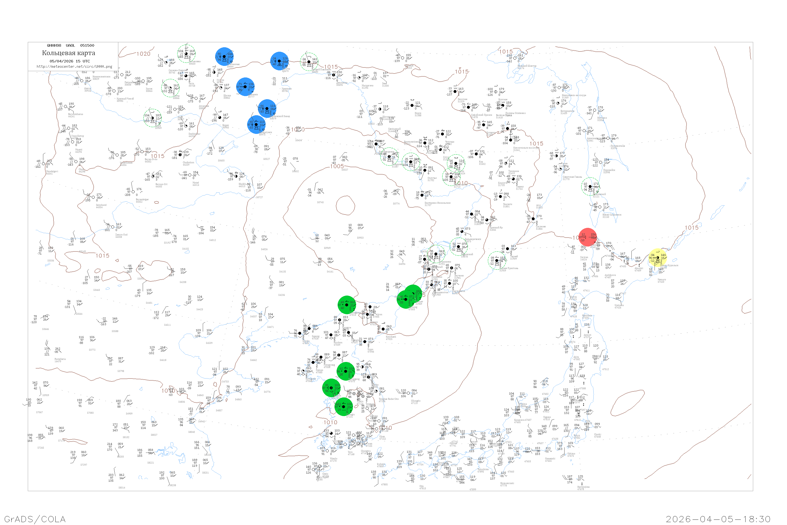This screenshot has width=787, height=525.
Task: Click the red weather marker at Wakkanai
Action: pos(588,237)
